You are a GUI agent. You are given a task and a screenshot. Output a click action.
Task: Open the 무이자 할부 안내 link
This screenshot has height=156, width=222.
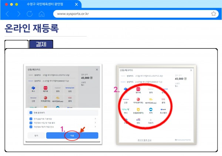pos(144,140)
